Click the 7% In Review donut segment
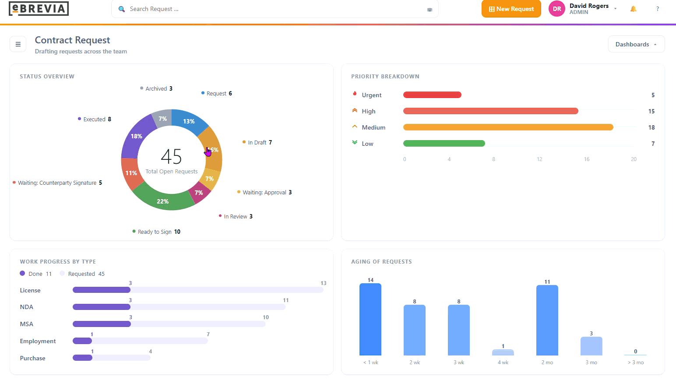This screenshot has width=676, height=380. point(199,193)
